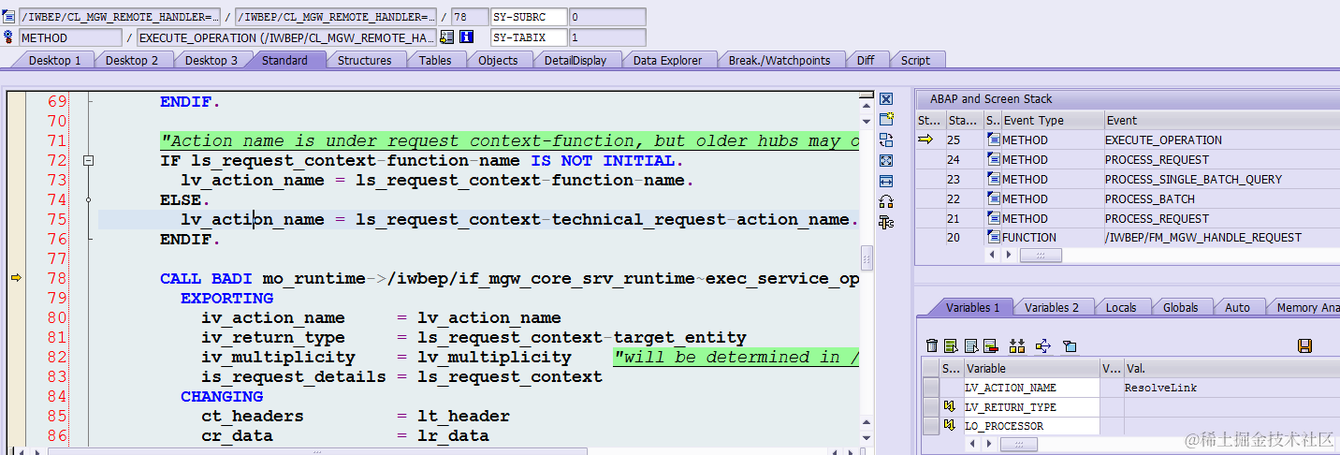Switch to the Diff tab
Image resolution: width=1340 pixels, height=455 pixels.
(x=866, y=60)
